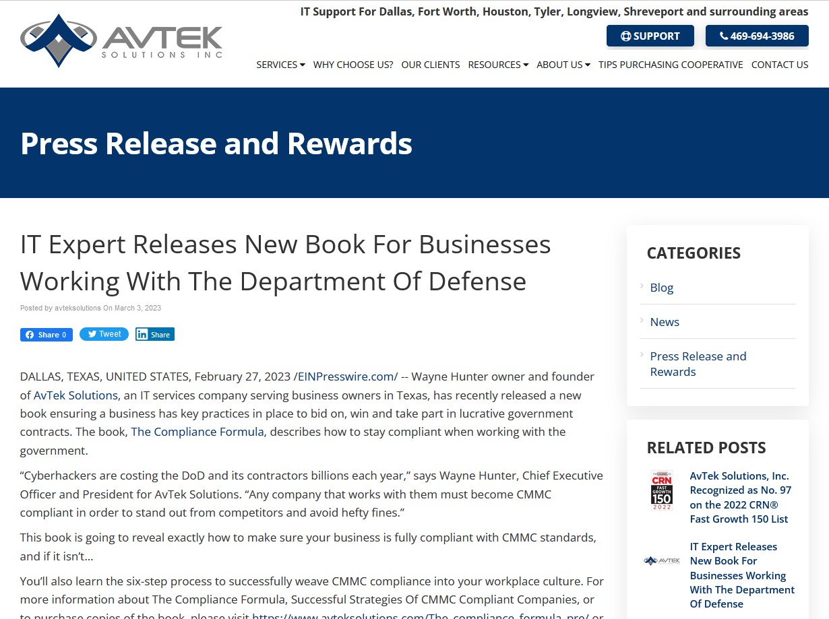
Task: Open AvTek Recognized as No. 97 post
Action: pos(741,497)
